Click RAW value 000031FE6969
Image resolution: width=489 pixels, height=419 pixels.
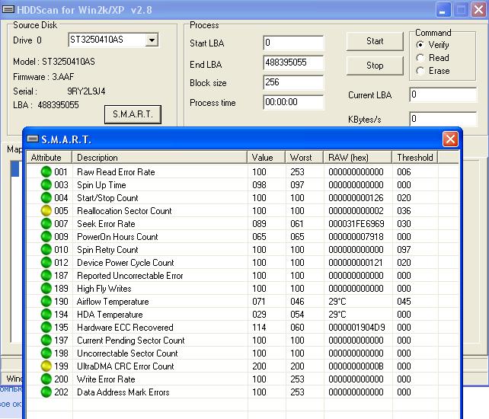(x=356, y=224)
